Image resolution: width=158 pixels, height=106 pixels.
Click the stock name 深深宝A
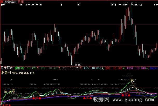10,2
